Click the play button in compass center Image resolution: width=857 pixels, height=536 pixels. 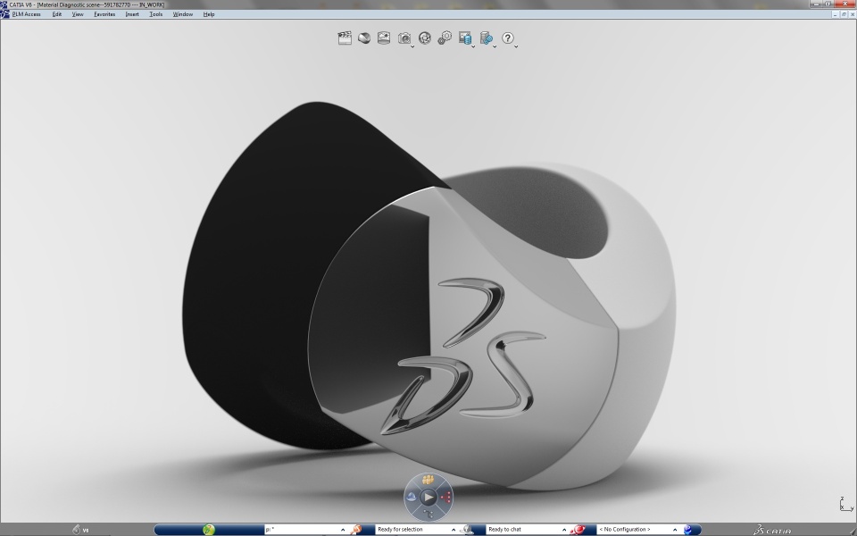[x=428, y=498]
